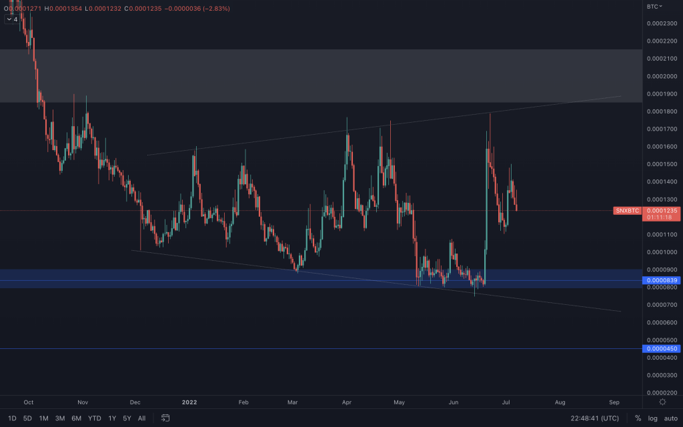This screenshot has height=427, width=683.
Task: Open the BTC currency dropdown
Action: point(654,7)
